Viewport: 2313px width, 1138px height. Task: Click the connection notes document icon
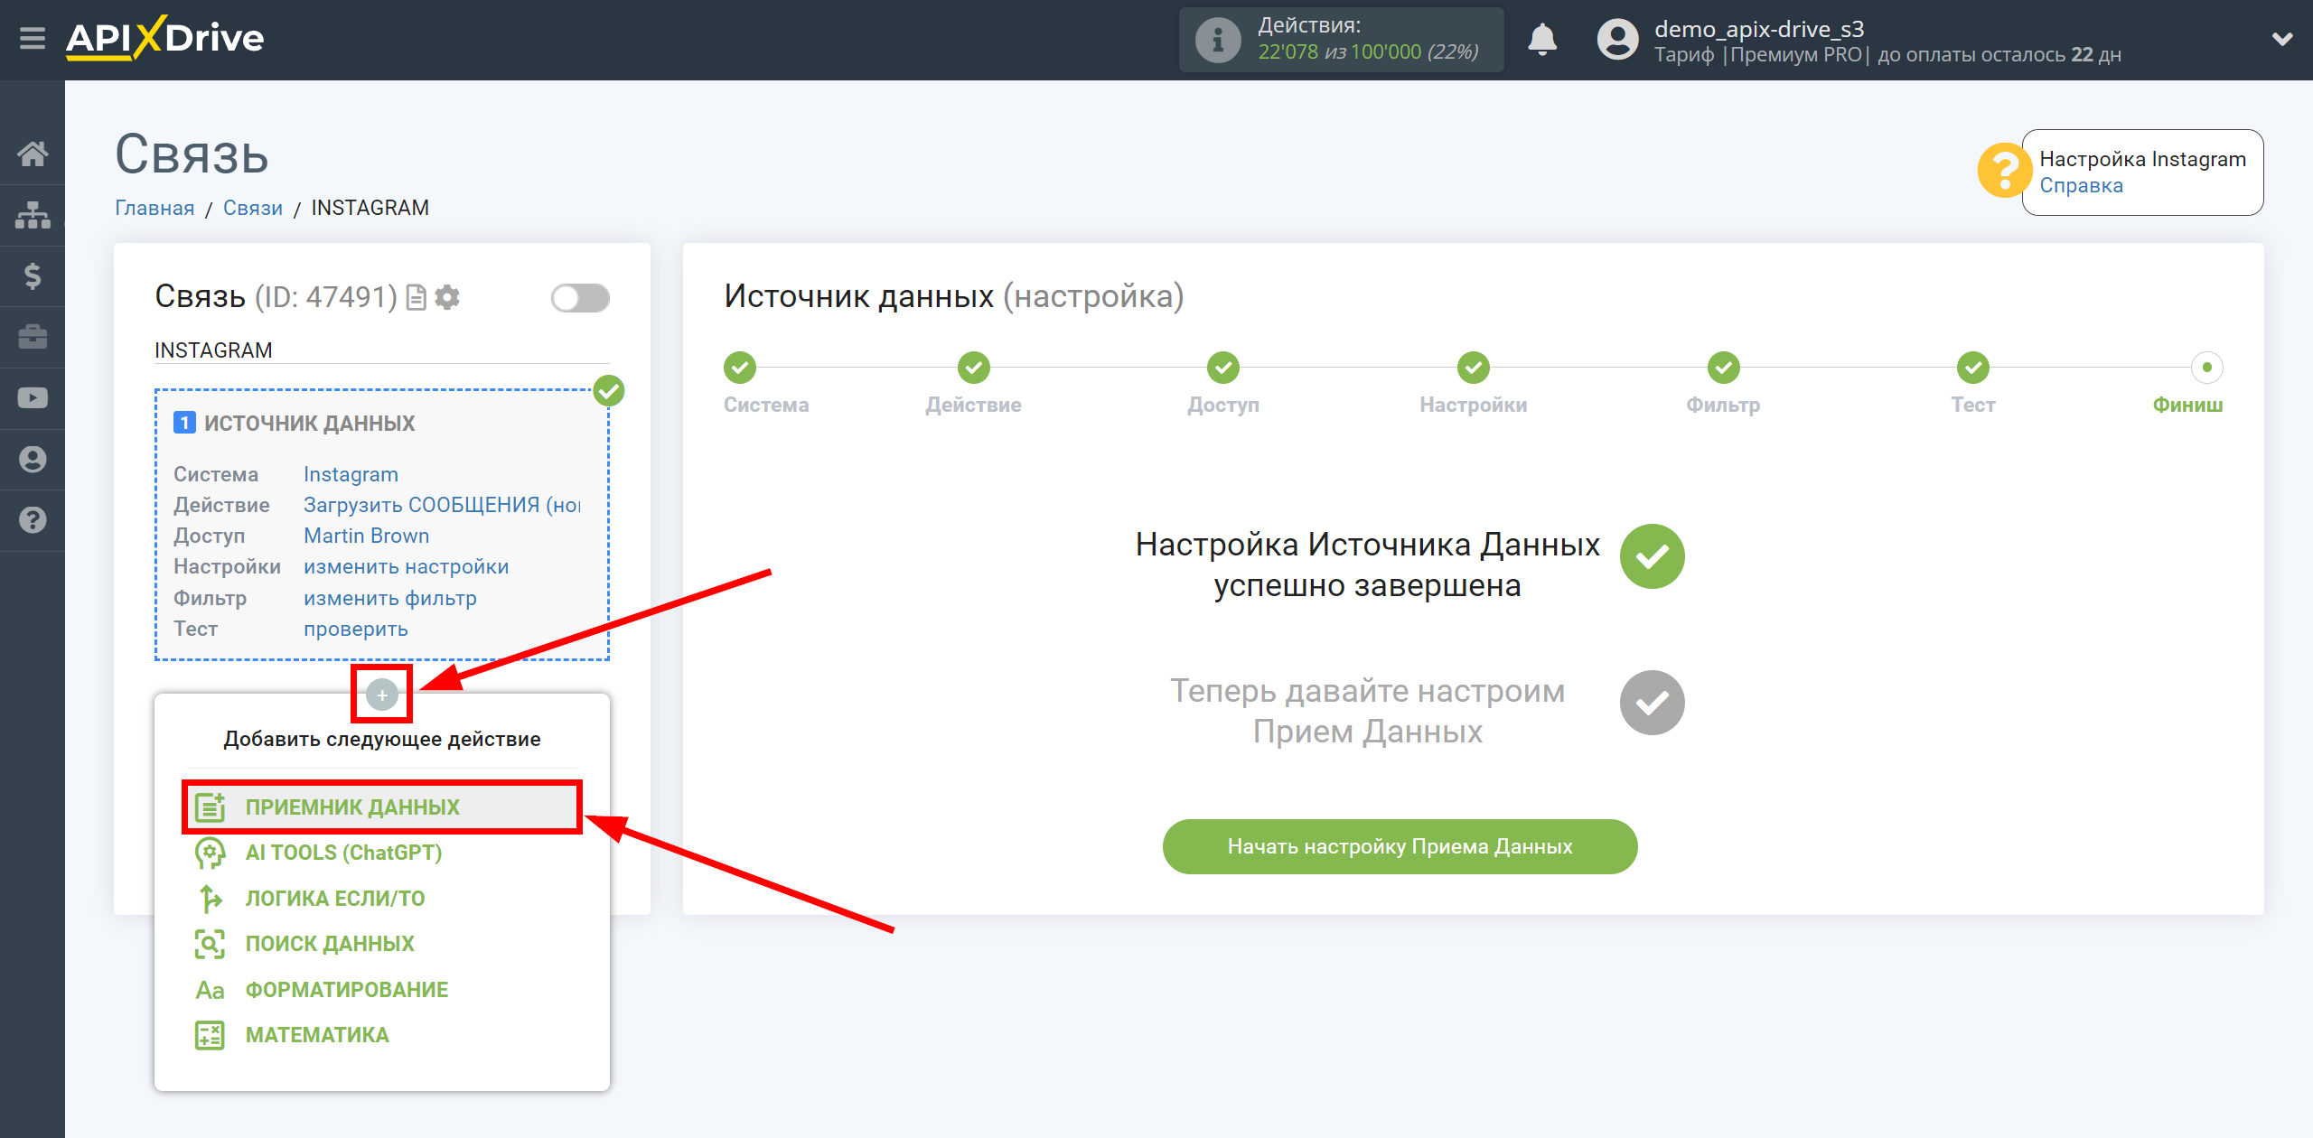416,297
